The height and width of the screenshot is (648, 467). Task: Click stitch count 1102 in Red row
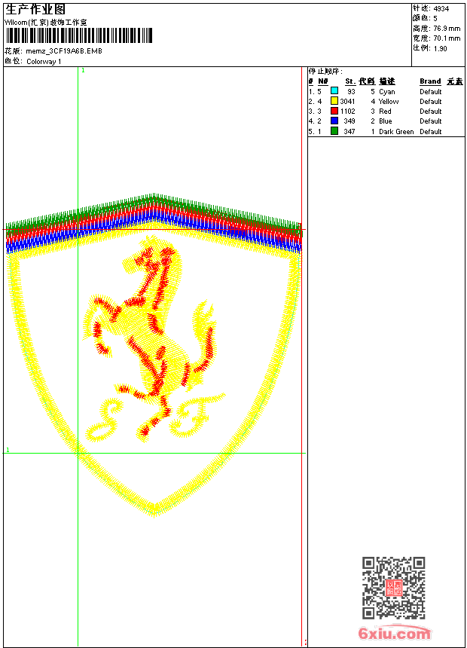(347, 112)
